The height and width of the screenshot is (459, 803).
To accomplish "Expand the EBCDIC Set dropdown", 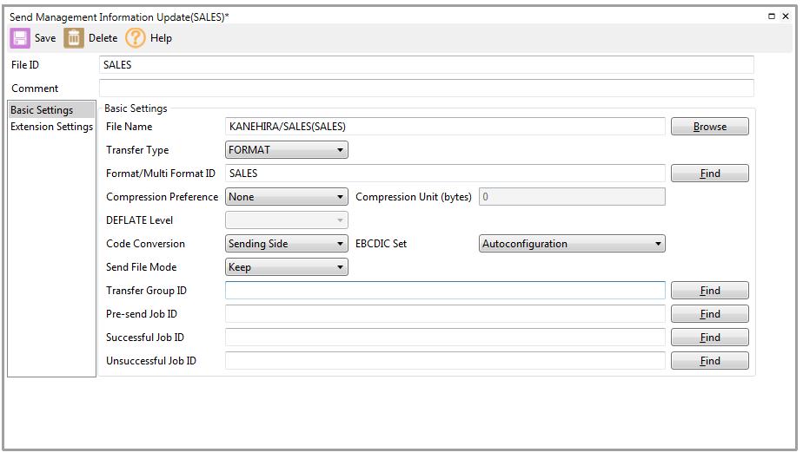I will pyautogui.click(x=572, y=244).
